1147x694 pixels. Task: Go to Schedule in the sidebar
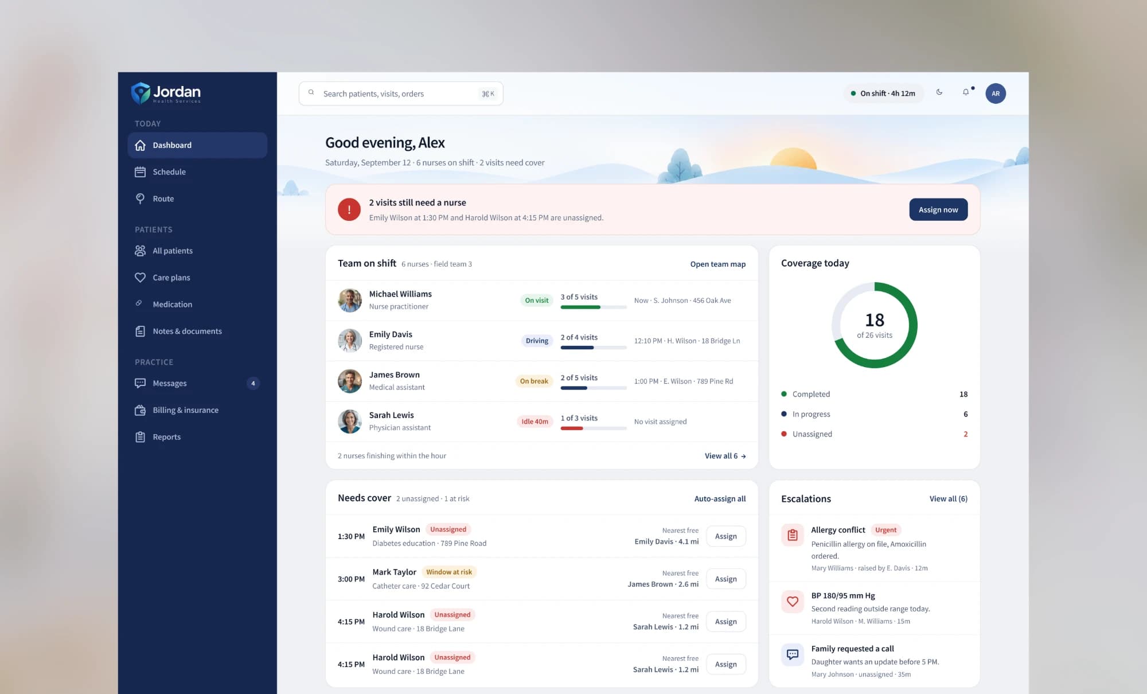pos(197,171)
